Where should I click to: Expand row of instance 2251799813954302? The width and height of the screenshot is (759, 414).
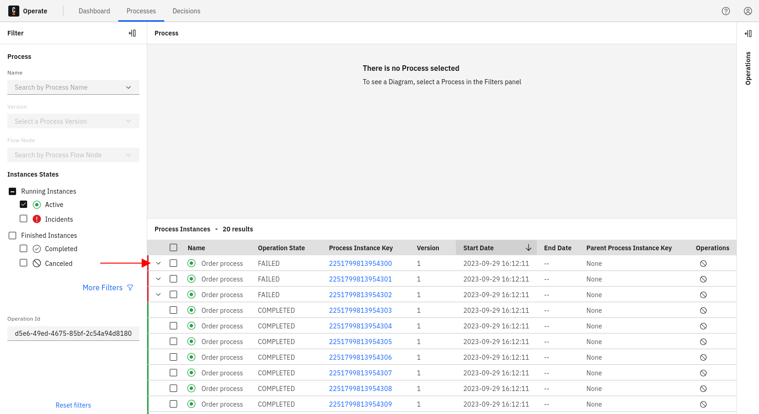coord(158,294)
